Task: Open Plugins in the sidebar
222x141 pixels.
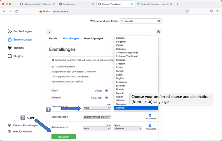Action: click(x=15, y=56)
